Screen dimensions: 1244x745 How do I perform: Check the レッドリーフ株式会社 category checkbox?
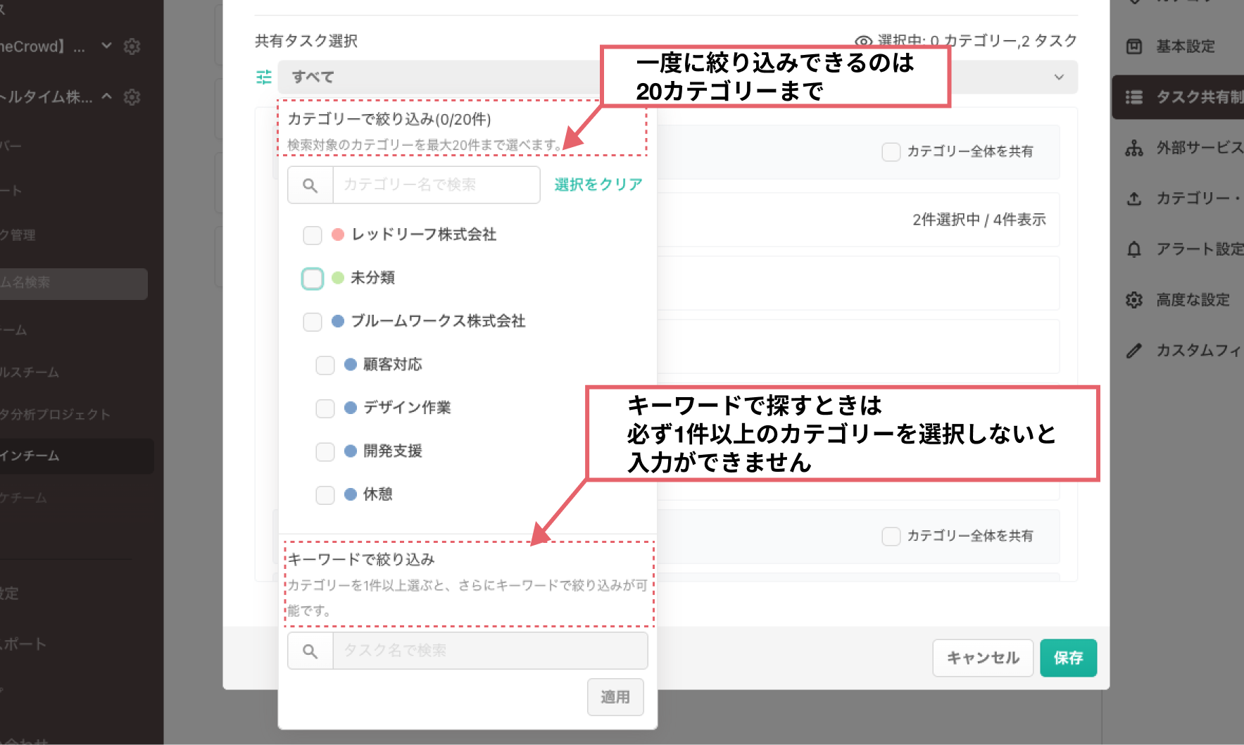[313, 235]
